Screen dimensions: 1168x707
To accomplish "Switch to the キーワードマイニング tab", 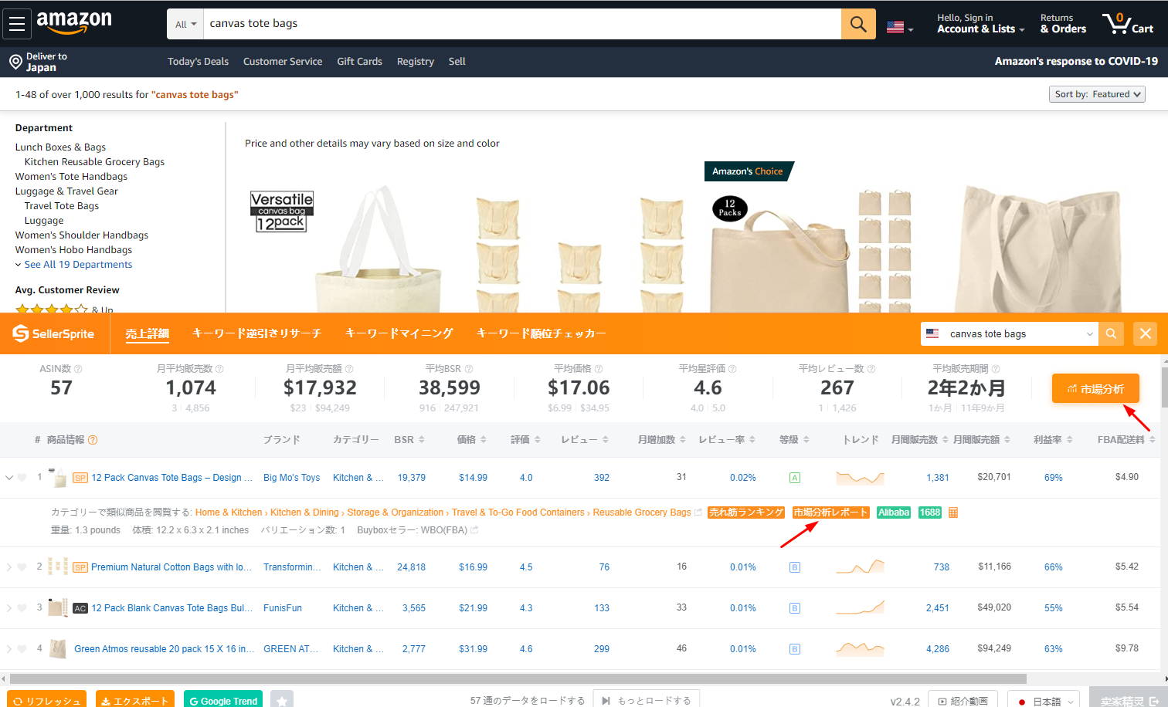I will (x=399, y=333).
